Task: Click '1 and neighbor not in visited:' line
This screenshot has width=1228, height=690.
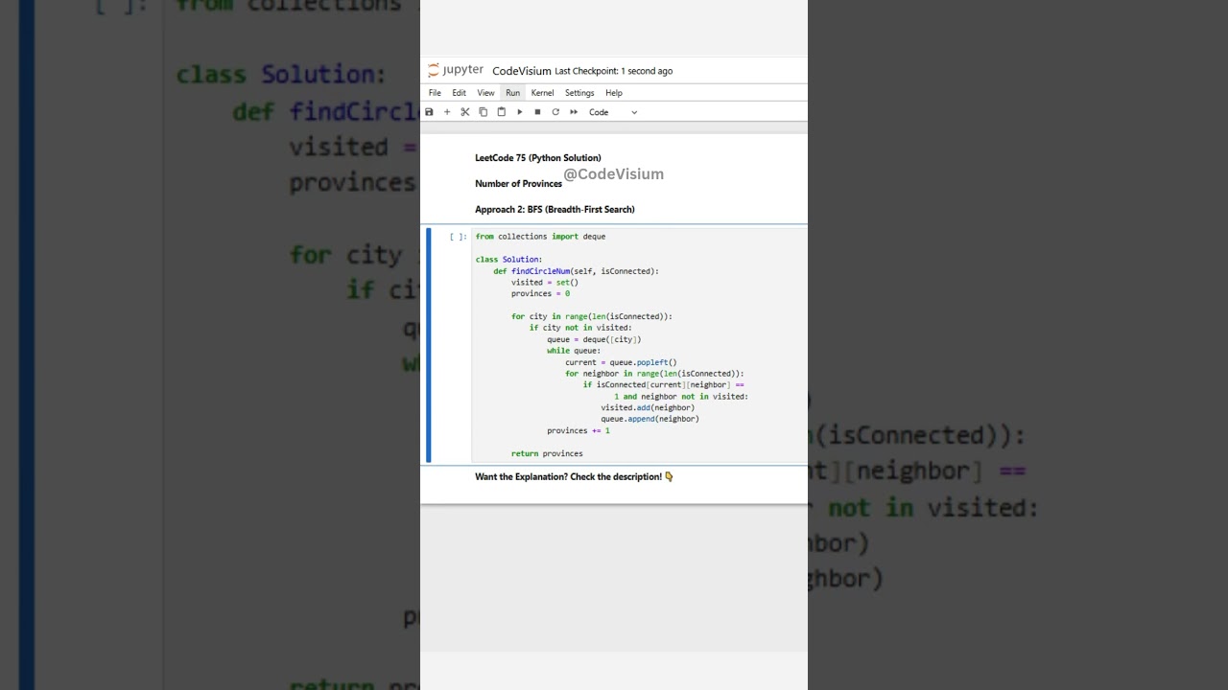Action: tap(681, 397)
